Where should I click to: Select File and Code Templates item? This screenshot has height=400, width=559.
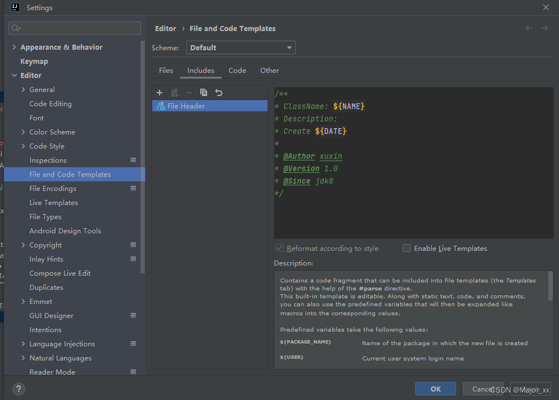click(75, 175)
